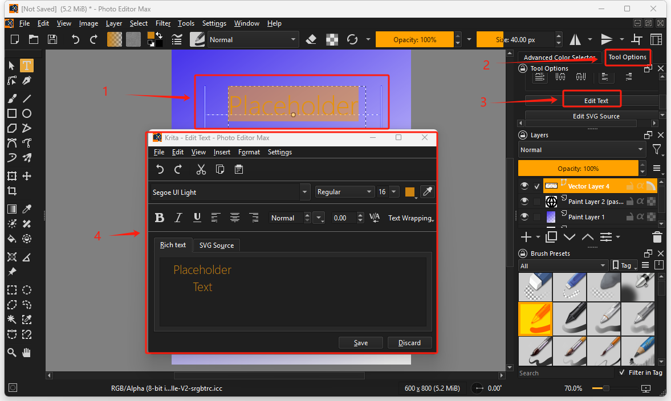This screenshot has width=671, height=401.
Task: Toggle Italic formatting in Edit Text
Action: 178,218
